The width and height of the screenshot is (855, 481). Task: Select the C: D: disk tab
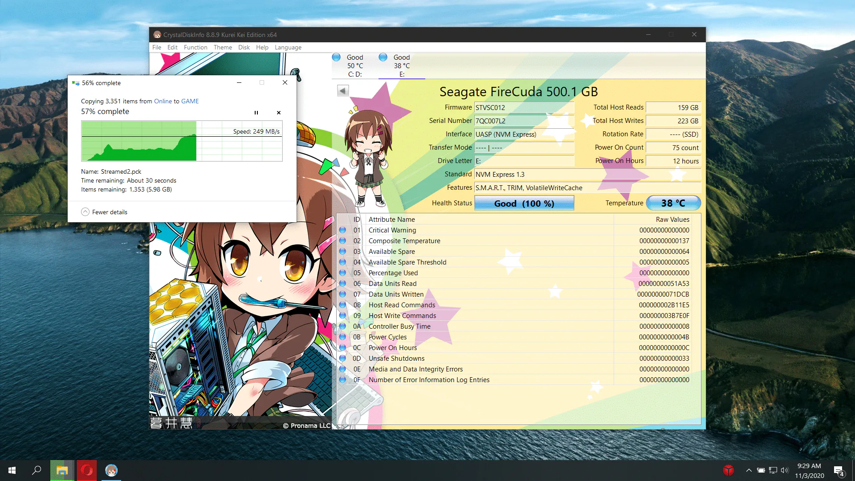(x=354, y=66)
